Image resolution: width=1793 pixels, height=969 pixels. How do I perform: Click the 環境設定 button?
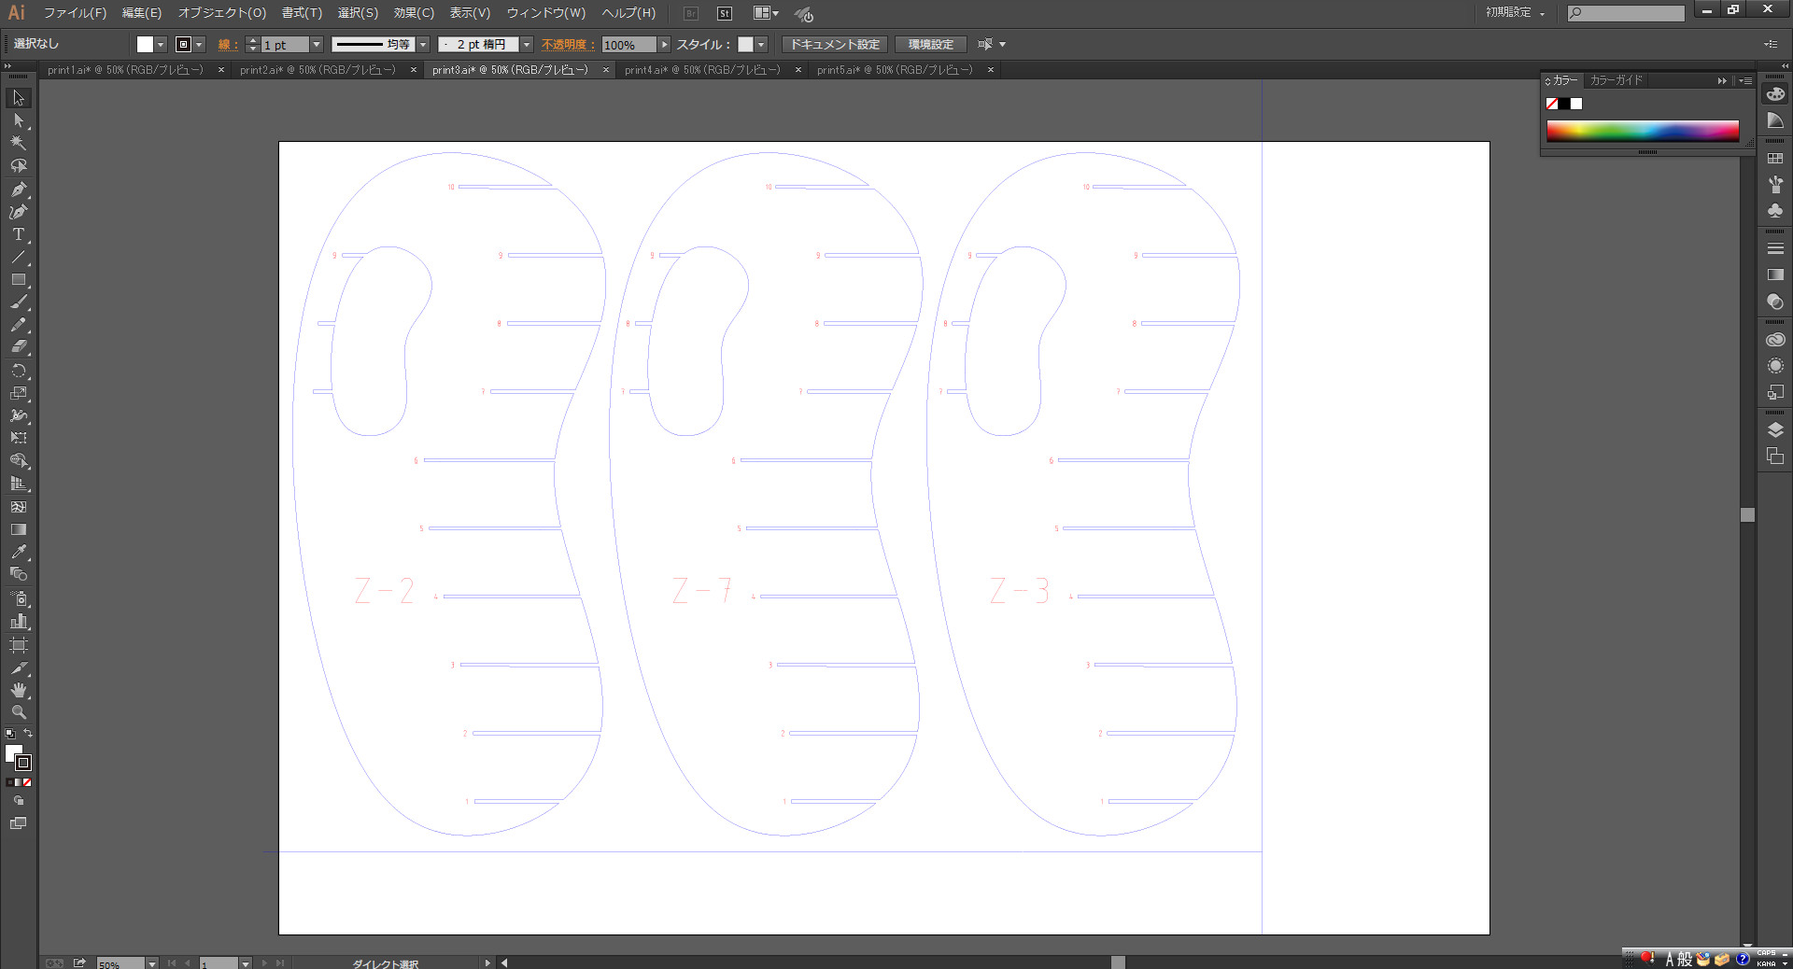[x=931, y=45]
